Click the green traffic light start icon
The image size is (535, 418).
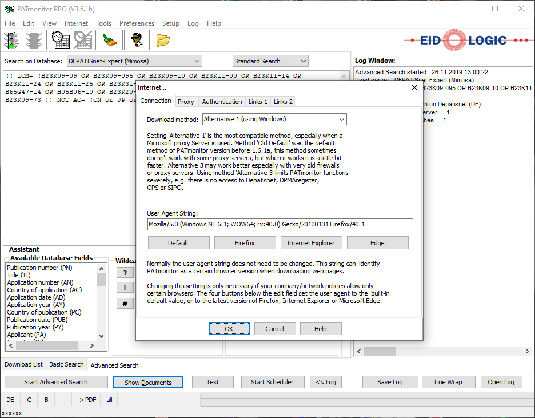11,40
